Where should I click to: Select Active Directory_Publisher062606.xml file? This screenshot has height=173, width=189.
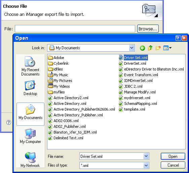click(x=81, y=109)
